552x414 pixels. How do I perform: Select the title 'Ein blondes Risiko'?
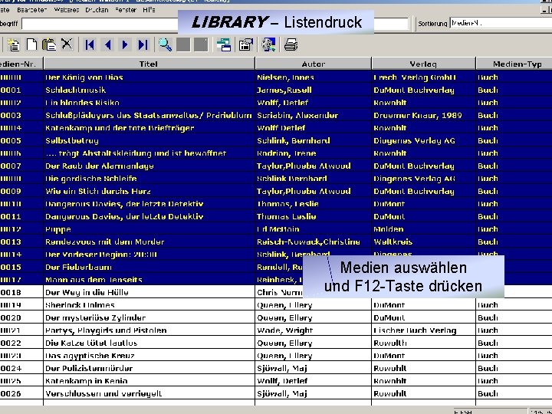pyautogui.click(x=82, y=103)
